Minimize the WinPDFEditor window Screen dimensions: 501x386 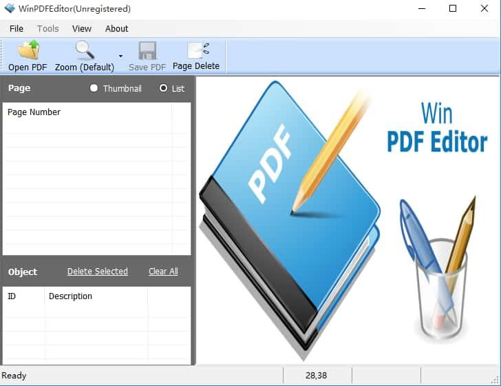coord(422,9)
